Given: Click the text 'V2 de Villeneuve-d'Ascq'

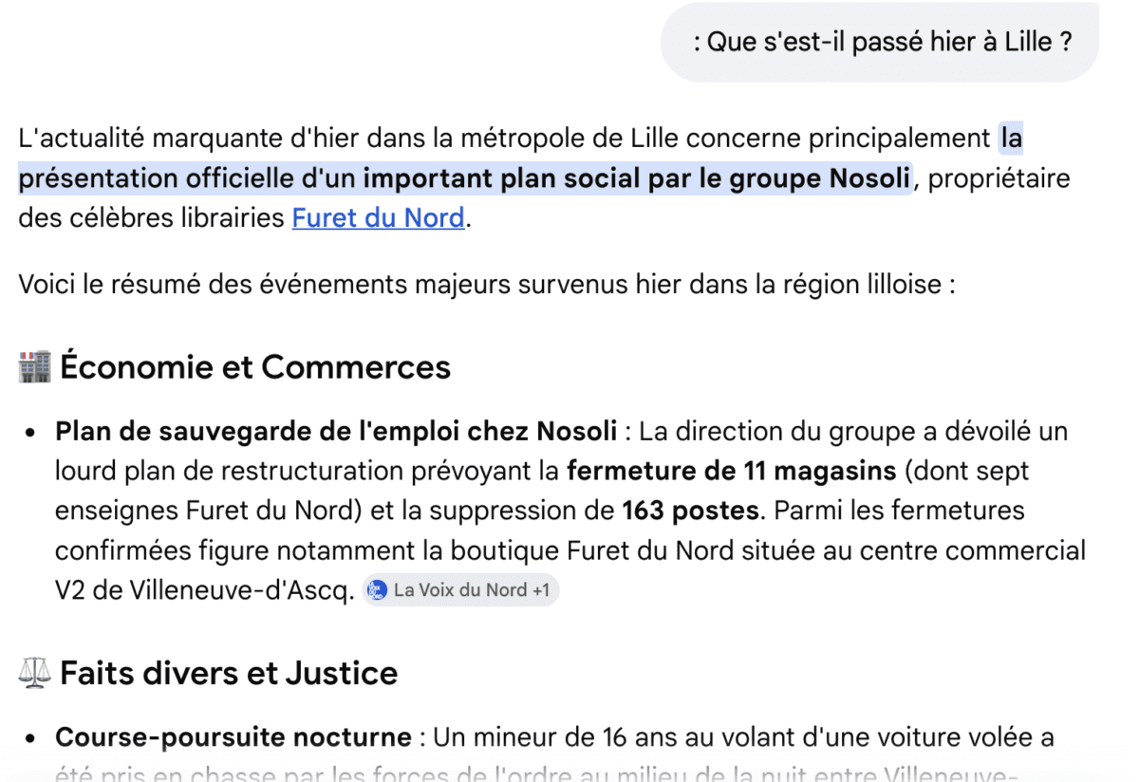Looking at the screenshot, I should 205,590.
